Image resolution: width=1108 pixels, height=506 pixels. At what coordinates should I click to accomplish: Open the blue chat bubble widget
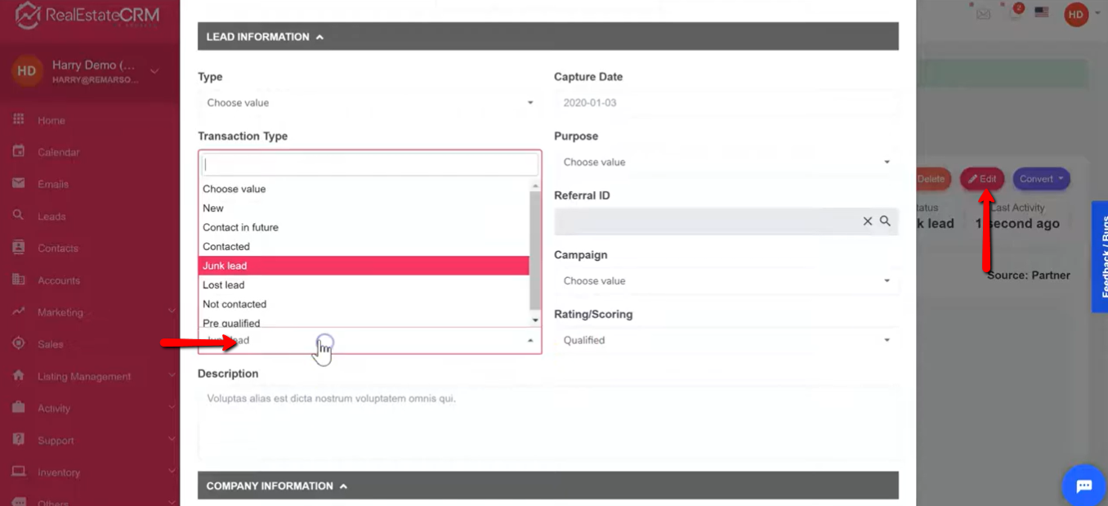point(1083,486)
